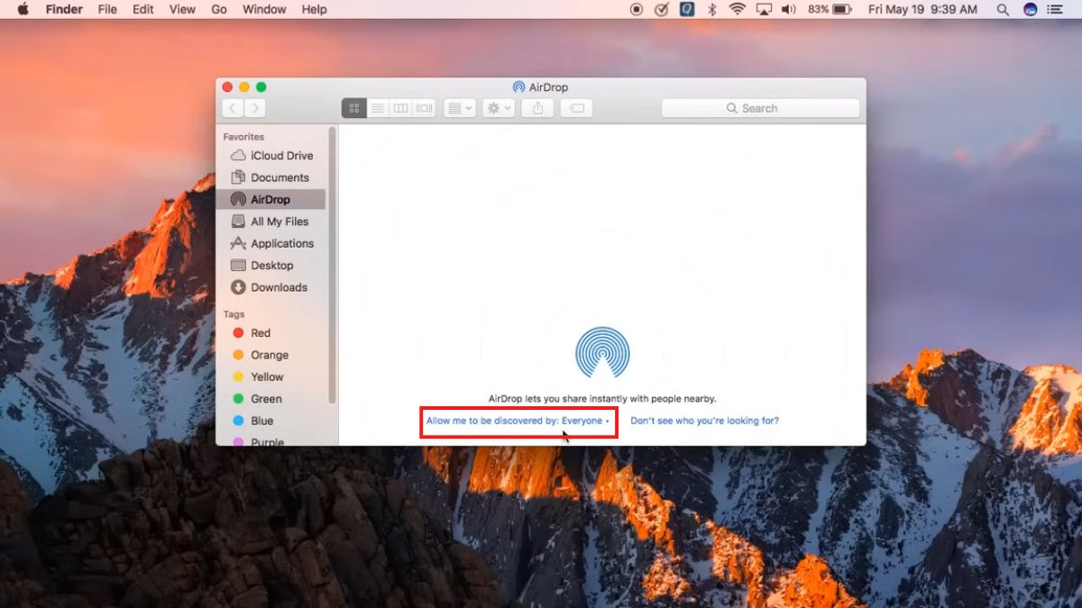Close the AirDrop Finder window
This screenshot has width=1082, height=608.
pos(227,87)
